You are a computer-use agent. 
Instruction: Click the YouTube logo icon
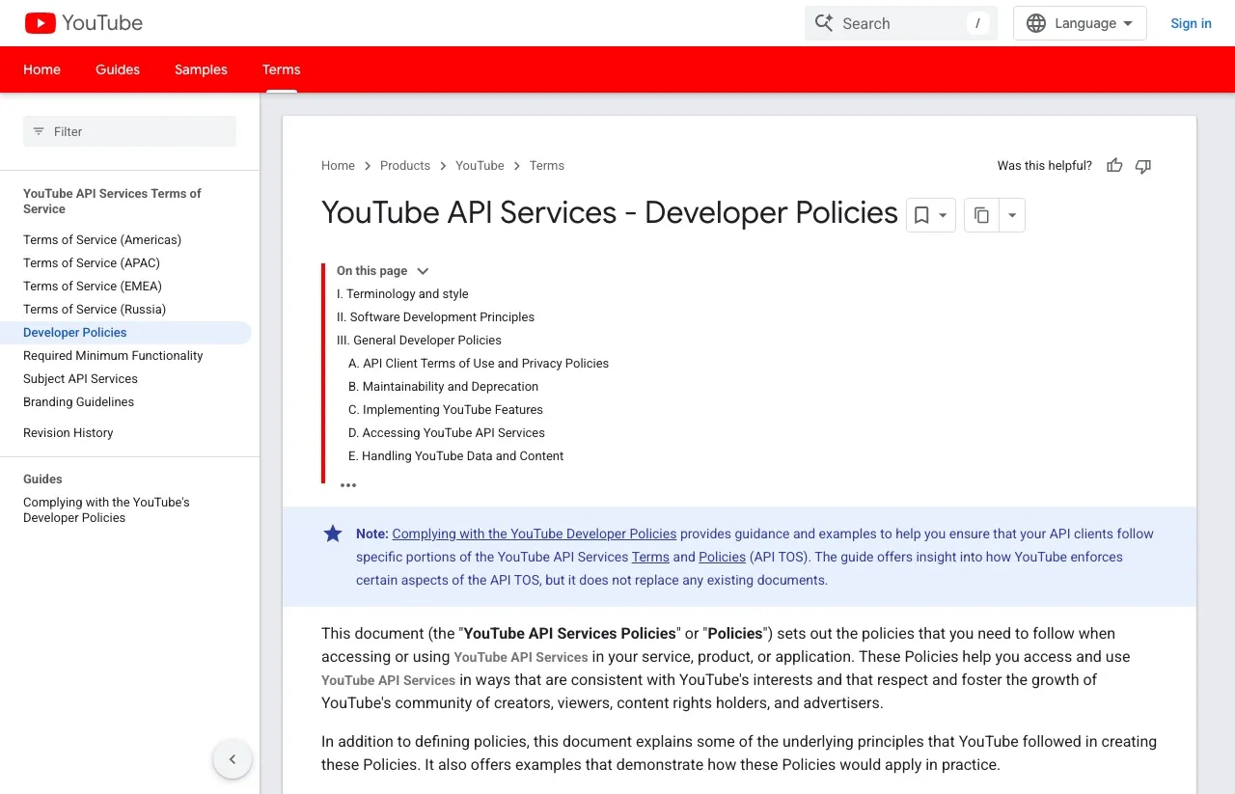[41, 23]
